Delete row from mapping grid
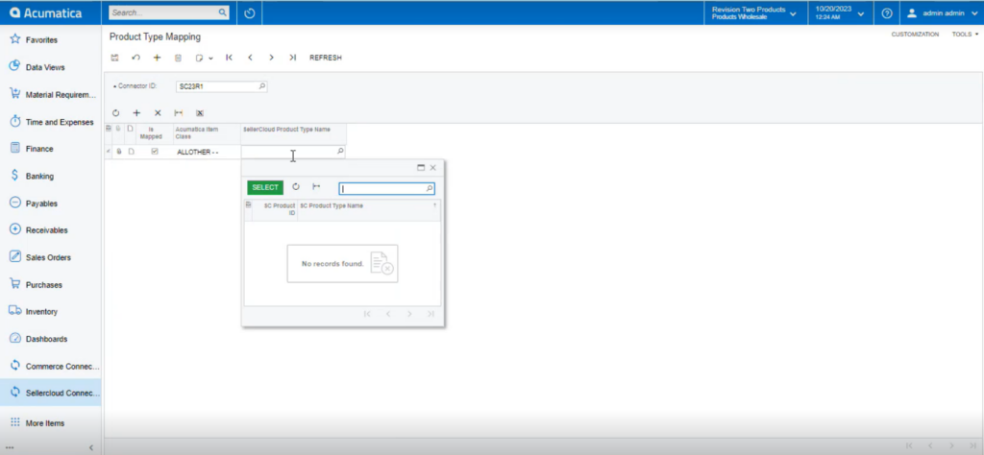984x455 pixels. pyautogui.click(x=158, y=113)
